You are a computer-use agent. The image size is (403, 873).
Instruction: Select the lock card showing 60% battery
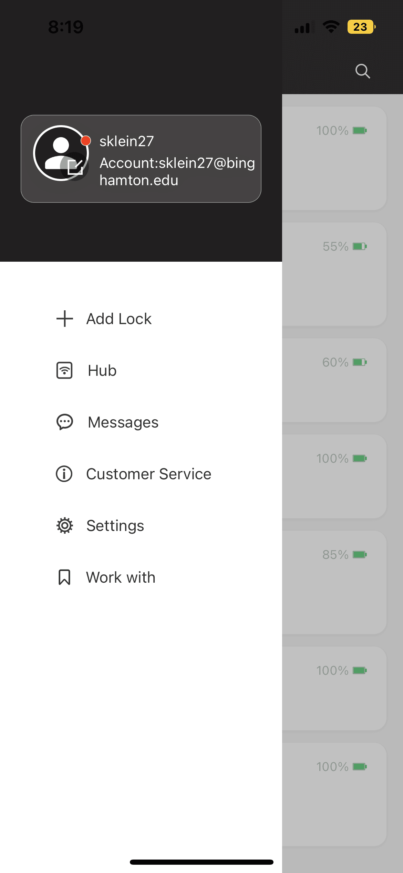(334, 380)
